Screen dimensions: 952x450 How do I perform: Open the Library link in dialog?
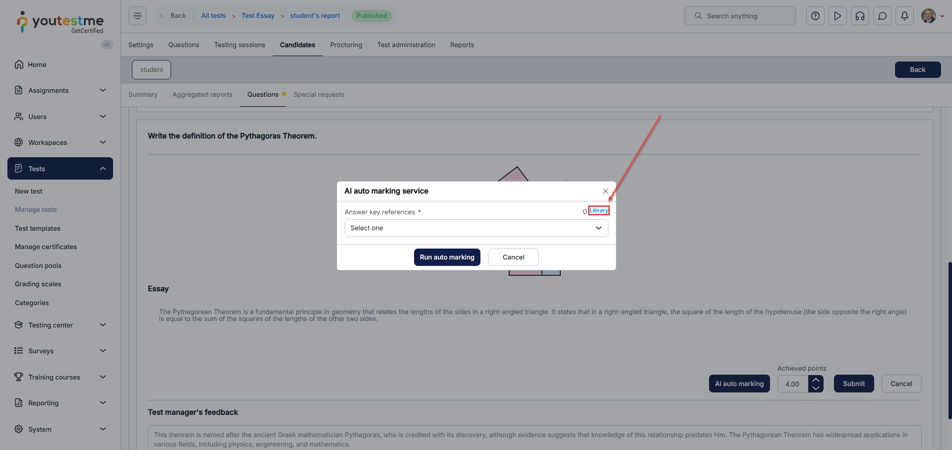[598, 210]
